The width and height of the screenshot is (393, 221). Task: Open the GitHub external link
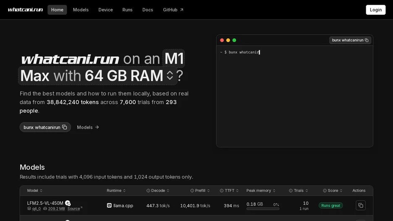coord(173,10)
